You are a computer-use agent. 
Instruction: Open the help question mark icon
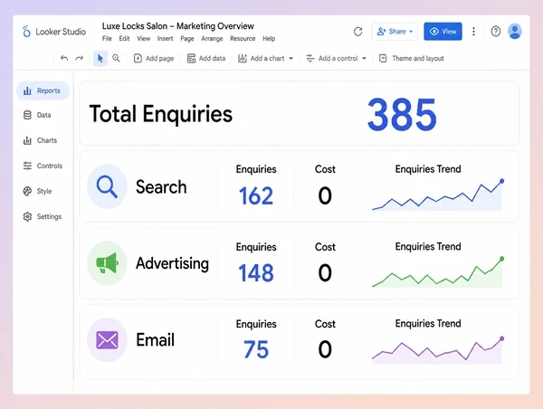pyautogui.click(x=496, y=32)
